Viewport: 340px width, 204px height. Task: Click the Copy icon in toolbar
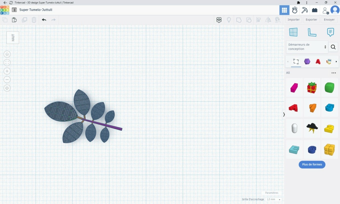coord(5,20)
